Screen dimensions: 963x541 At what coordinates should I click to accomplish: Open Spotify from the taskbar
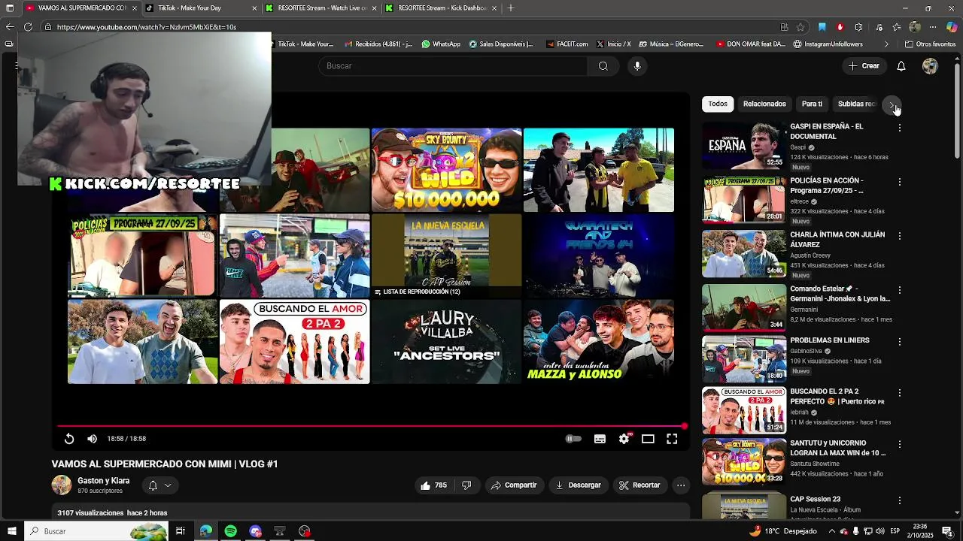pyautogui.click(x=230, y=531)
